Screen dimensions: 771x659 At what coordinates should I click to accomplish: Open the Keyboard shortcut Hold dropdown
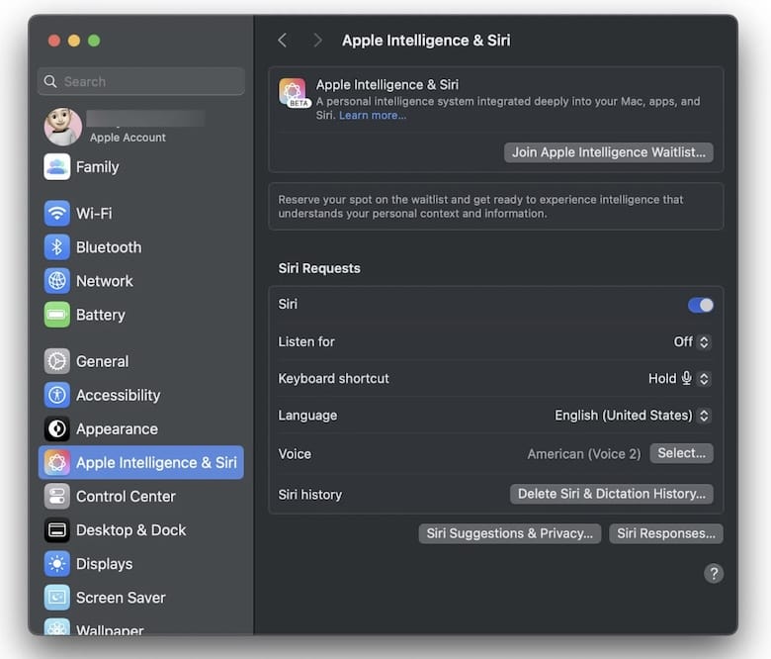click(x=679, y=378)
